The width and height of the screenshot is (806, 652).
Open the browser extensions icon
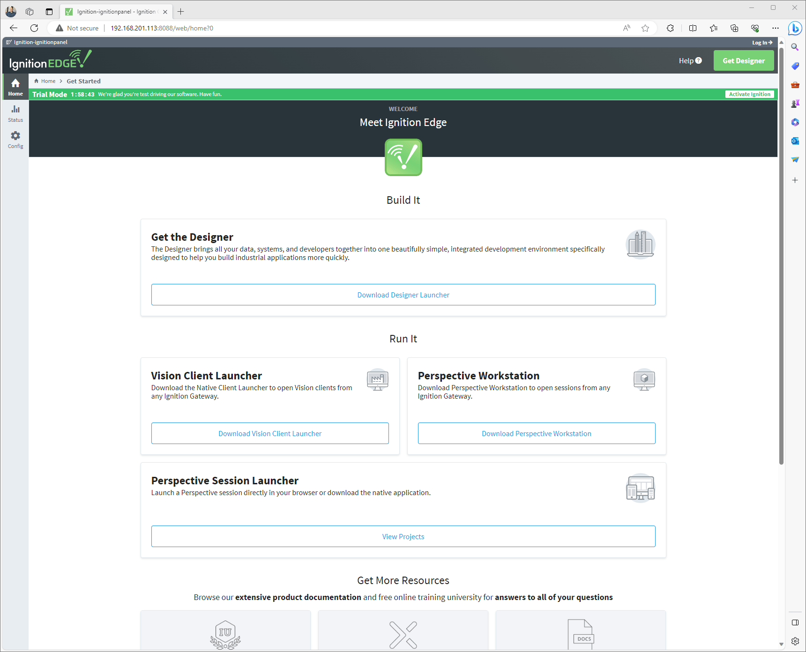point(670,28)
